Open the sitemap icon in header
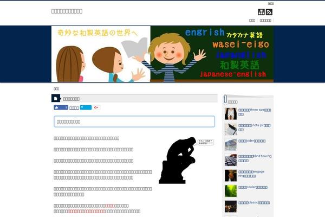Image resolution: width=325 pixels, height=217 pixels. point(261,12)
